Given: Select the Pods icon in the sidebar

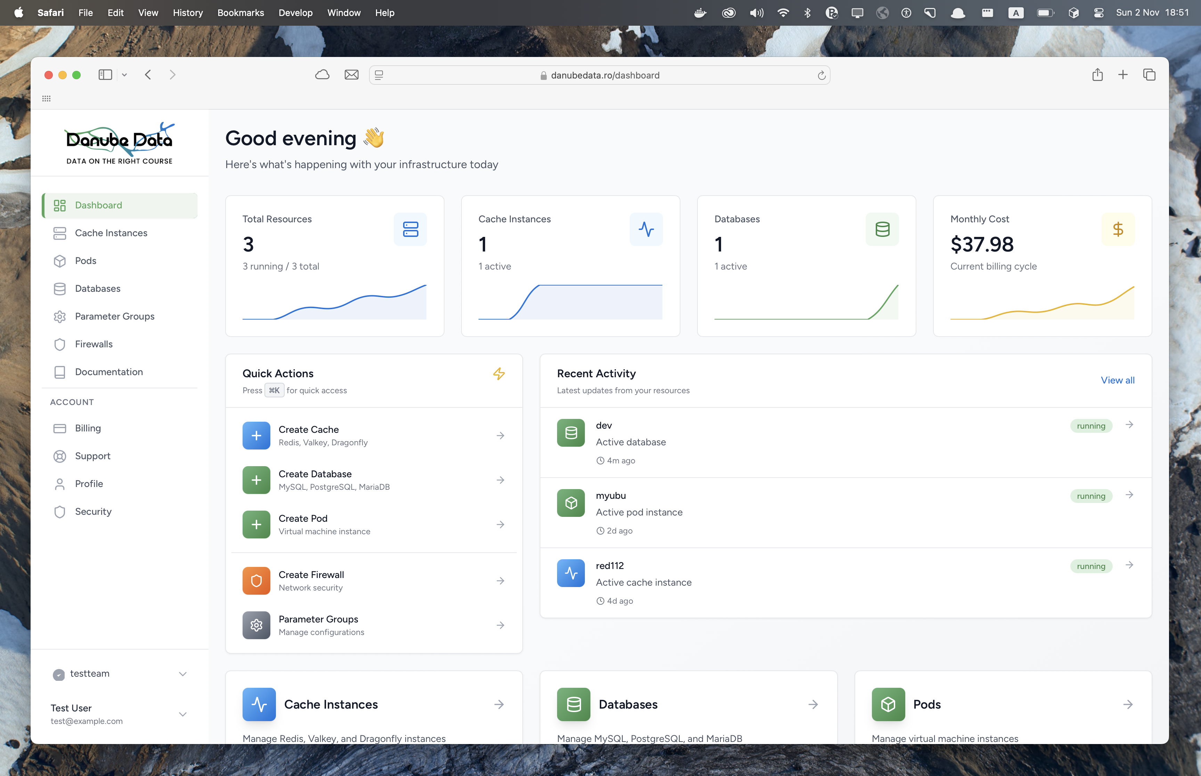Looking at the screenshot, I should point(60,261).
